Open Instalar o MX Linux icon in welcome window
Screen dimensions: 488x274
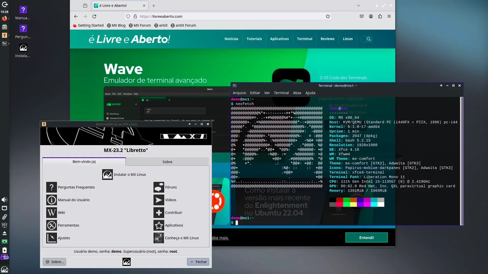[108, 175]
